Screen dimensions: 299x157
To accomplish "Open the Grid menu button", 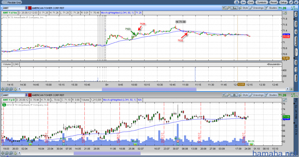I will click(250, 2).
